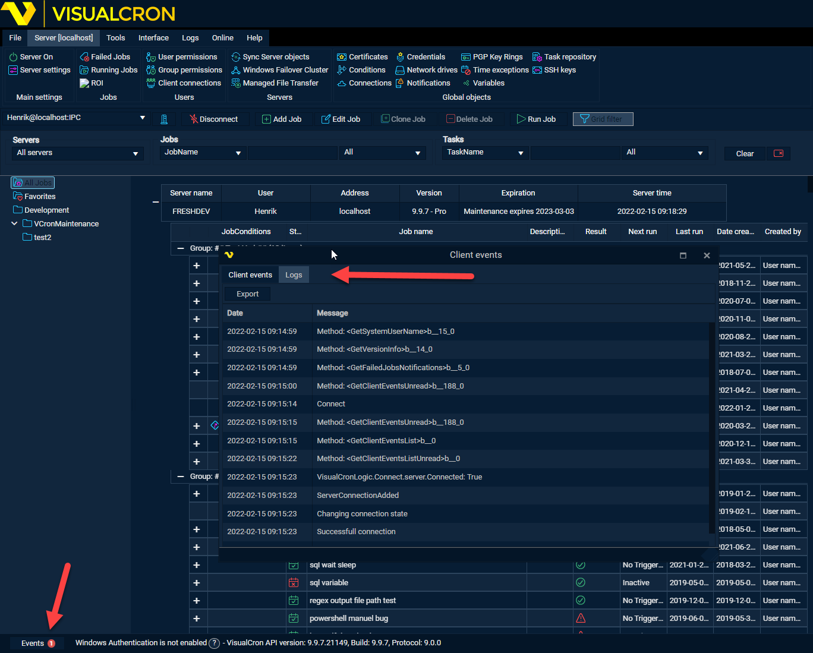Open the Certificates global object
The height and width of the screenshot is (653, 813).
point(362,57)
